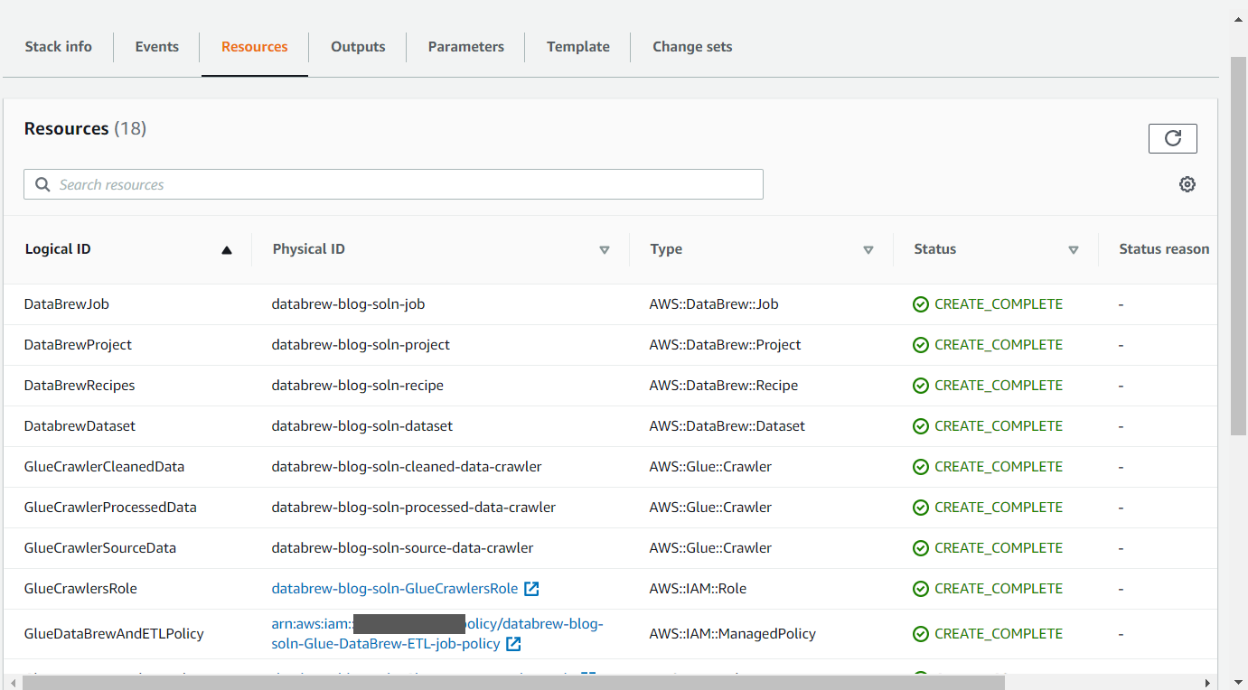The image size is (1248, 690).
Task: Refresh the Resources list
Action: (x=1172, y=138)
